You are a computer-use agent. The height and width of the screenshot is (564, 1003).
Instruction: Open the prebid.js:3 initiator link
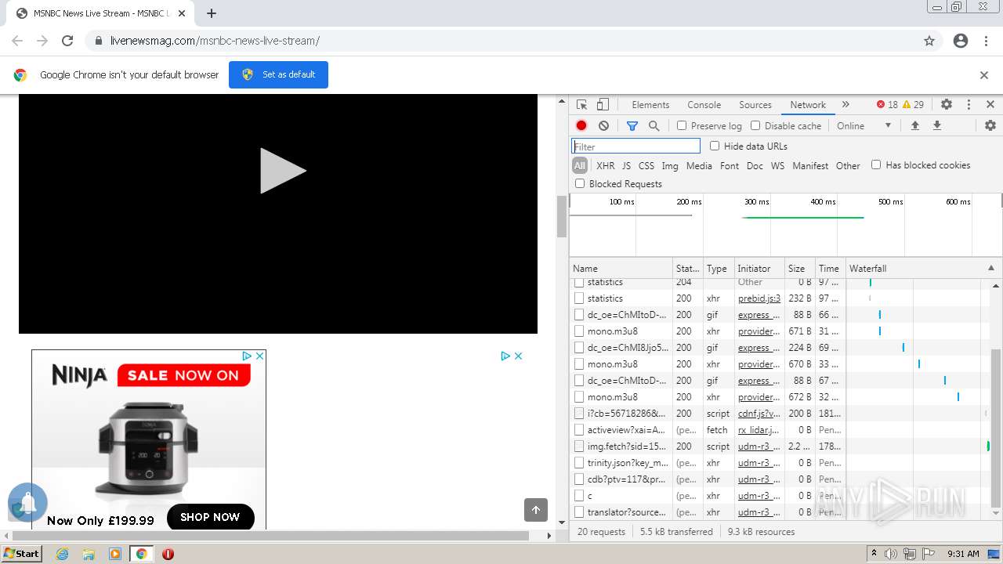pyautogui.click(x=759, y=298)
